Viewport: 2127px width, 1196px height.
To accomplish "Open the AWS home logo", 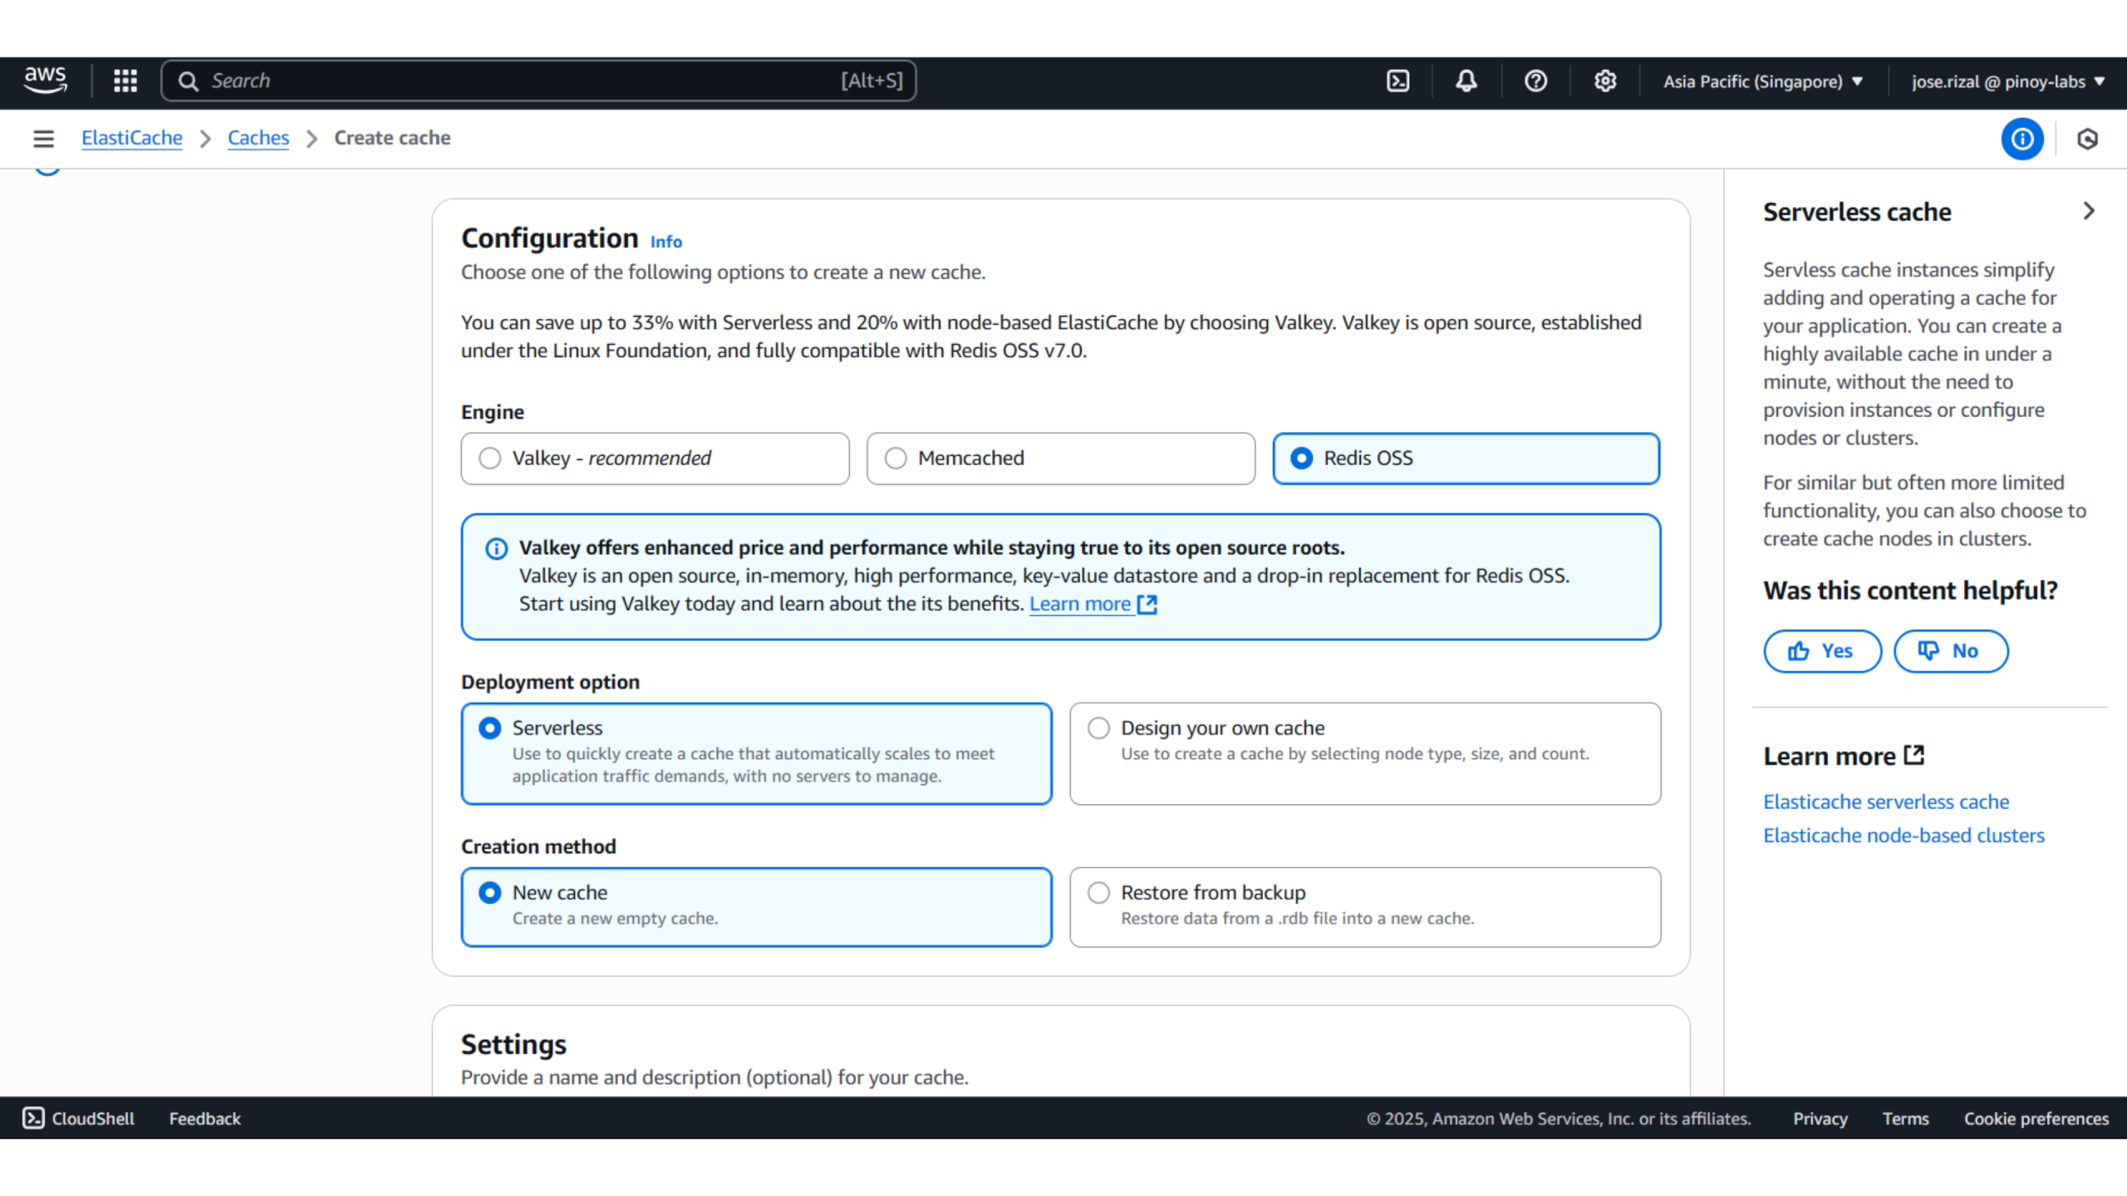I will pos(45,81).
